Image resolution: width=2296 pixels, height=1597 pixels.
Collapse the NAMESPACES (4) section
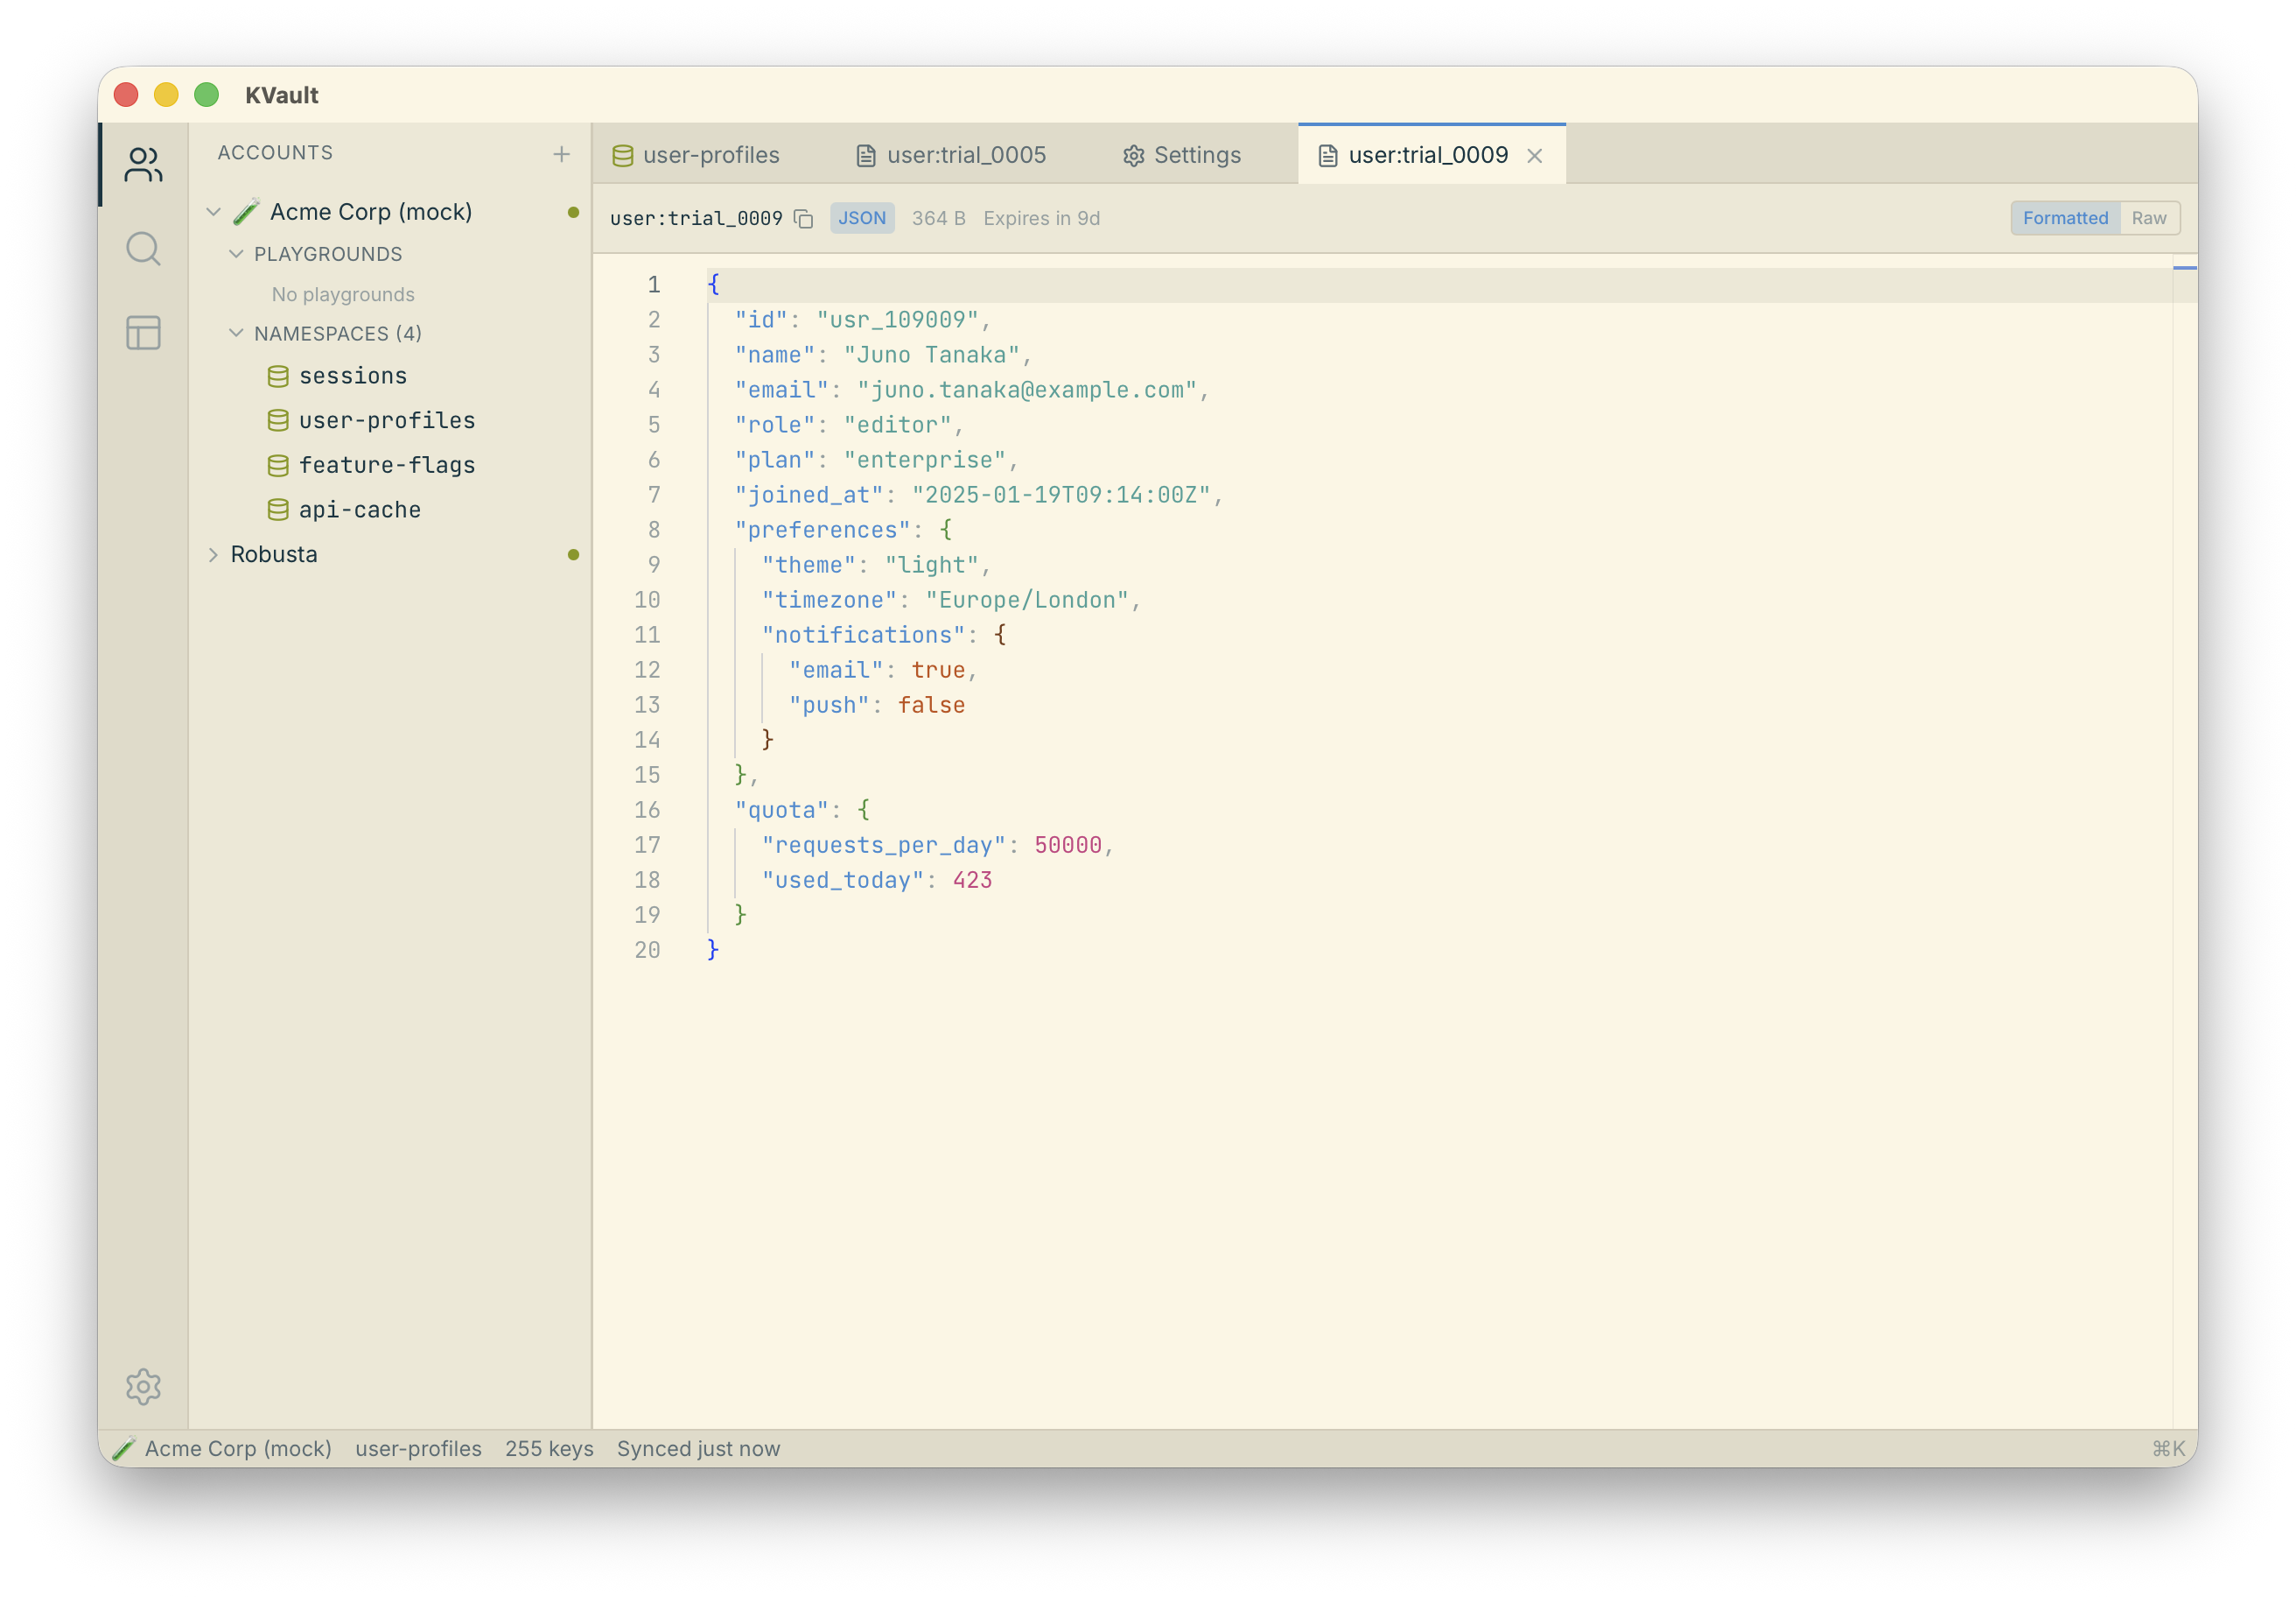236,334
